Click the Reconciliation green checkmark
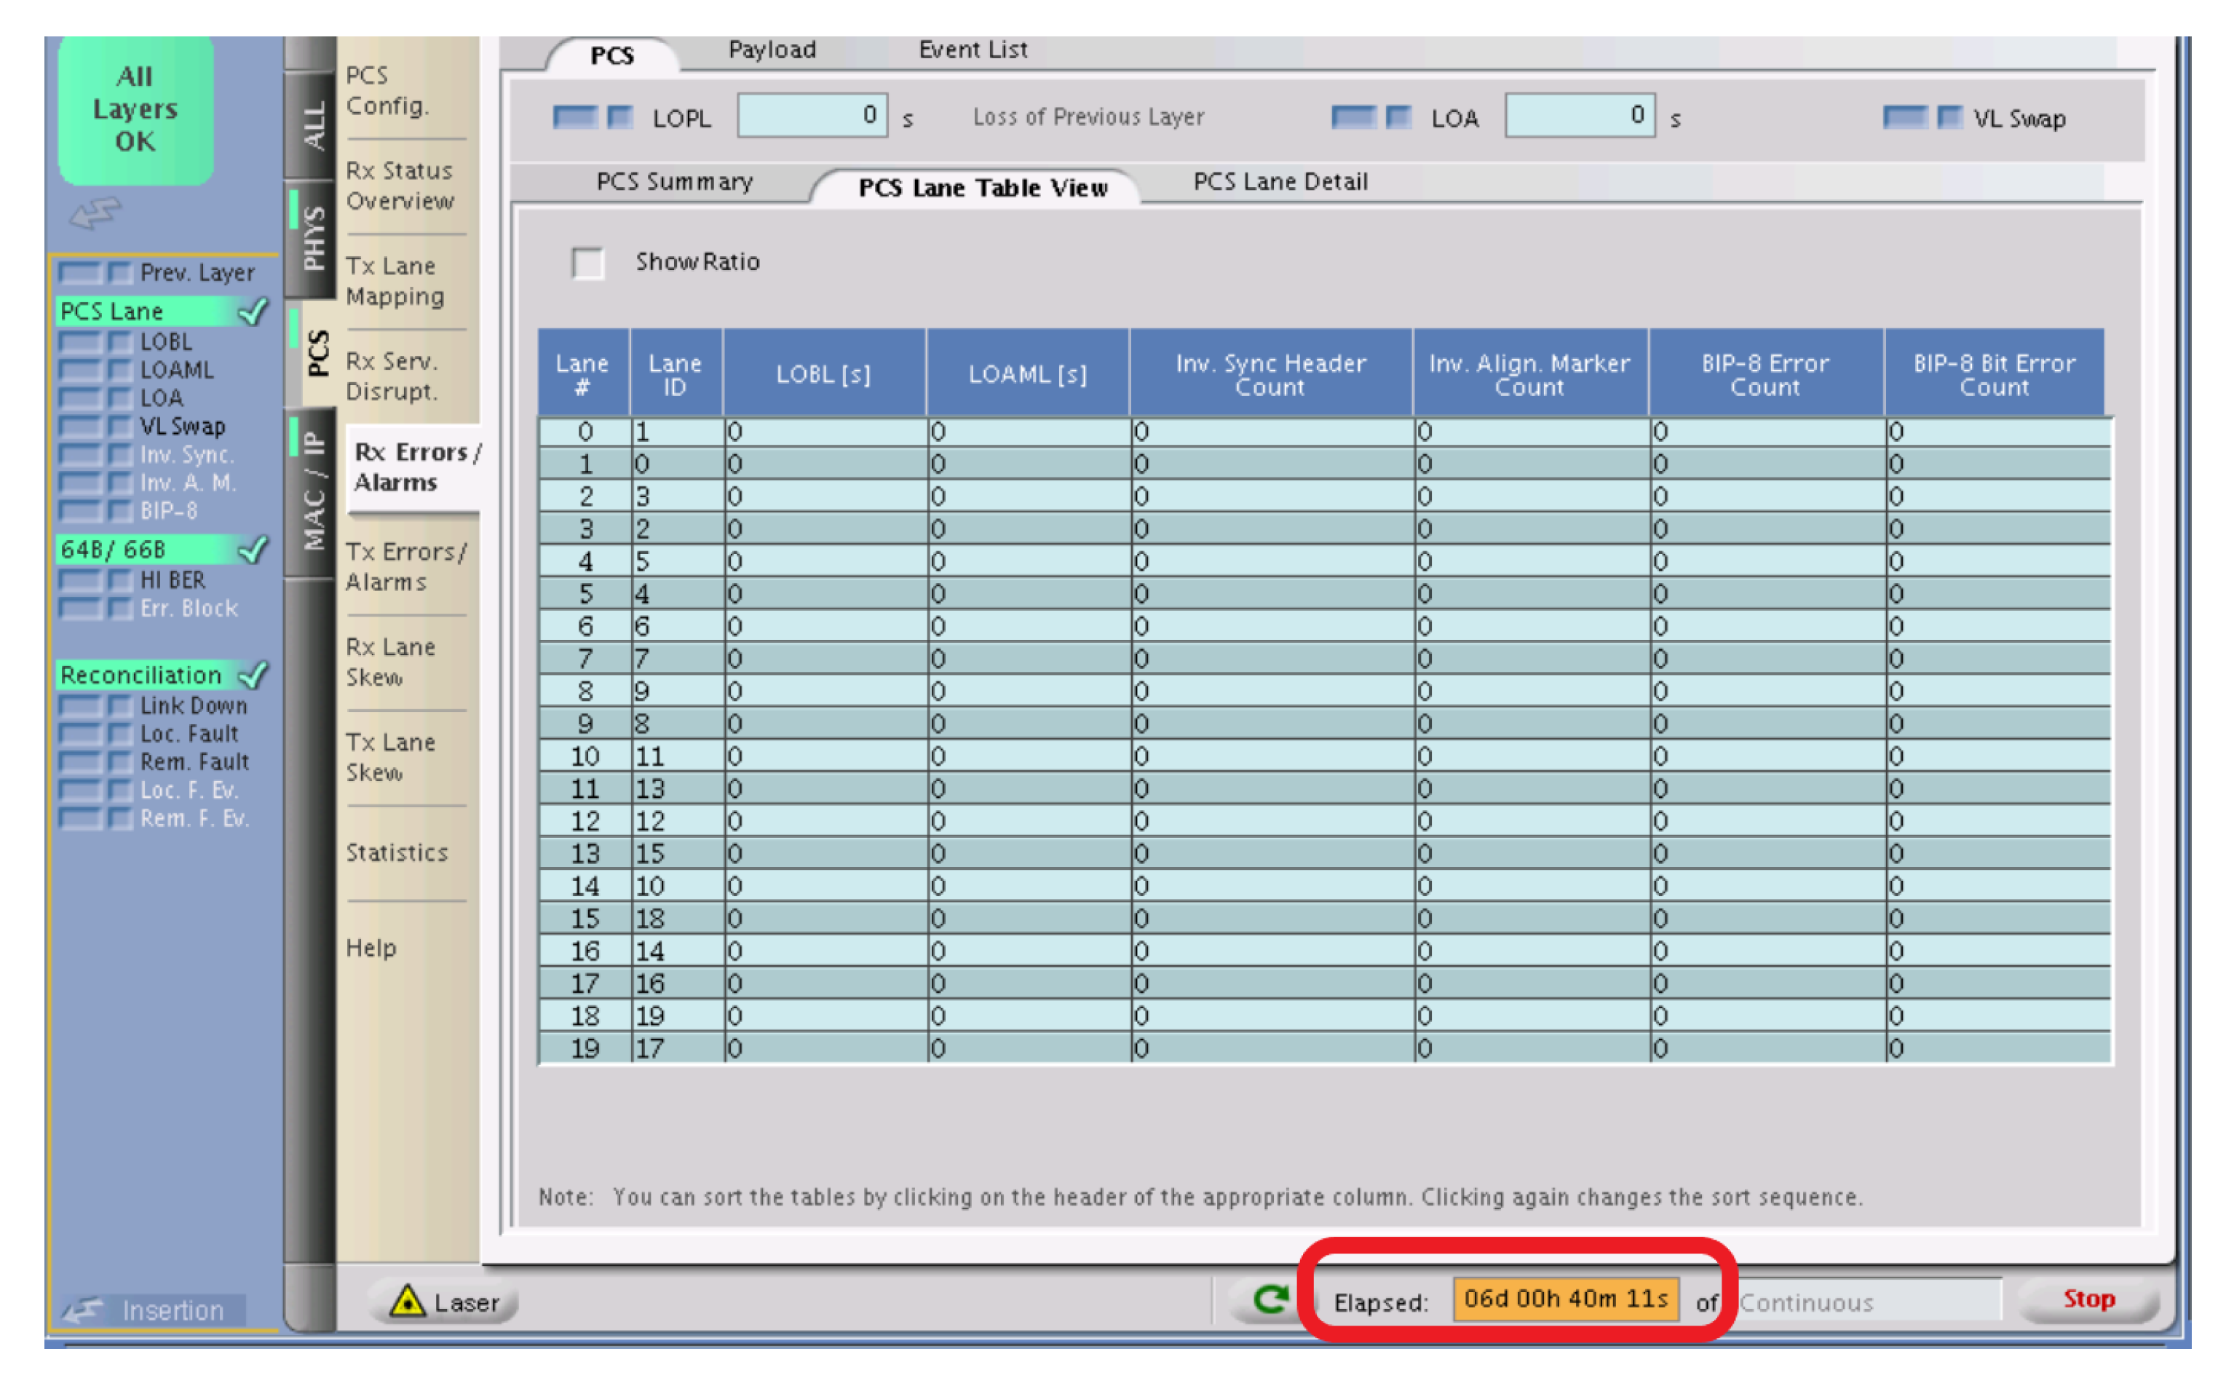The image size is (2226, 1386). (253, 676)
